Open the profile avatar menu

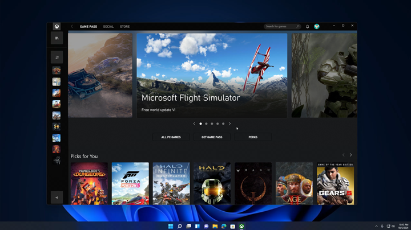point(317,26)
